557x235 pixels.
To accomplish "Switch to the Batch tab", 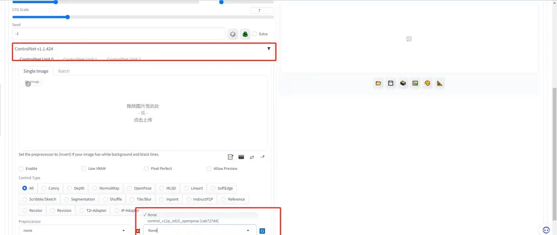I will tap(64, 71).
